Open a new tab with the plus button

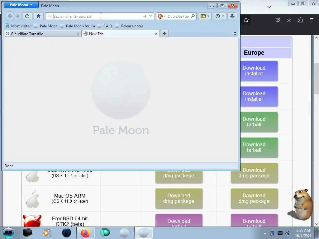point(164,34)
